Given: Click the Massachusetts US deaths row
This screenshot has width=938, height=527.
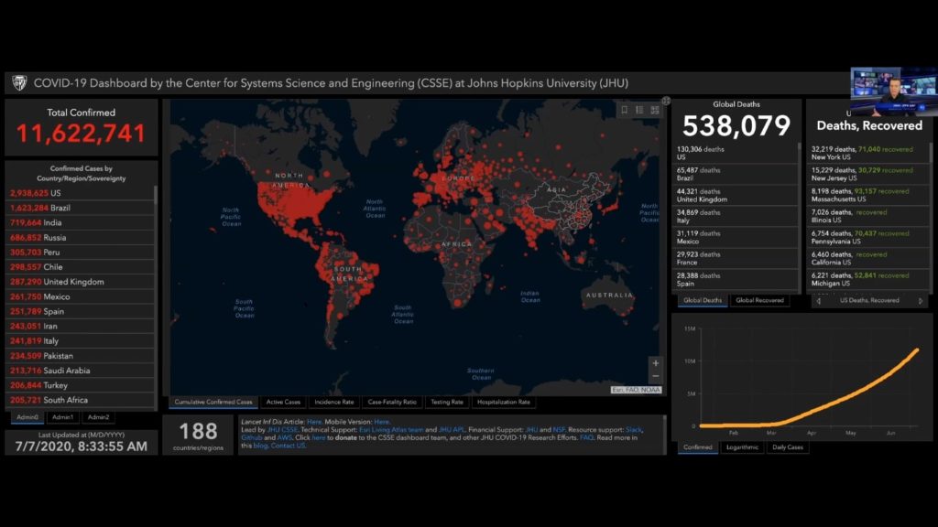Looking at the screenshot, I should (868, 195).
